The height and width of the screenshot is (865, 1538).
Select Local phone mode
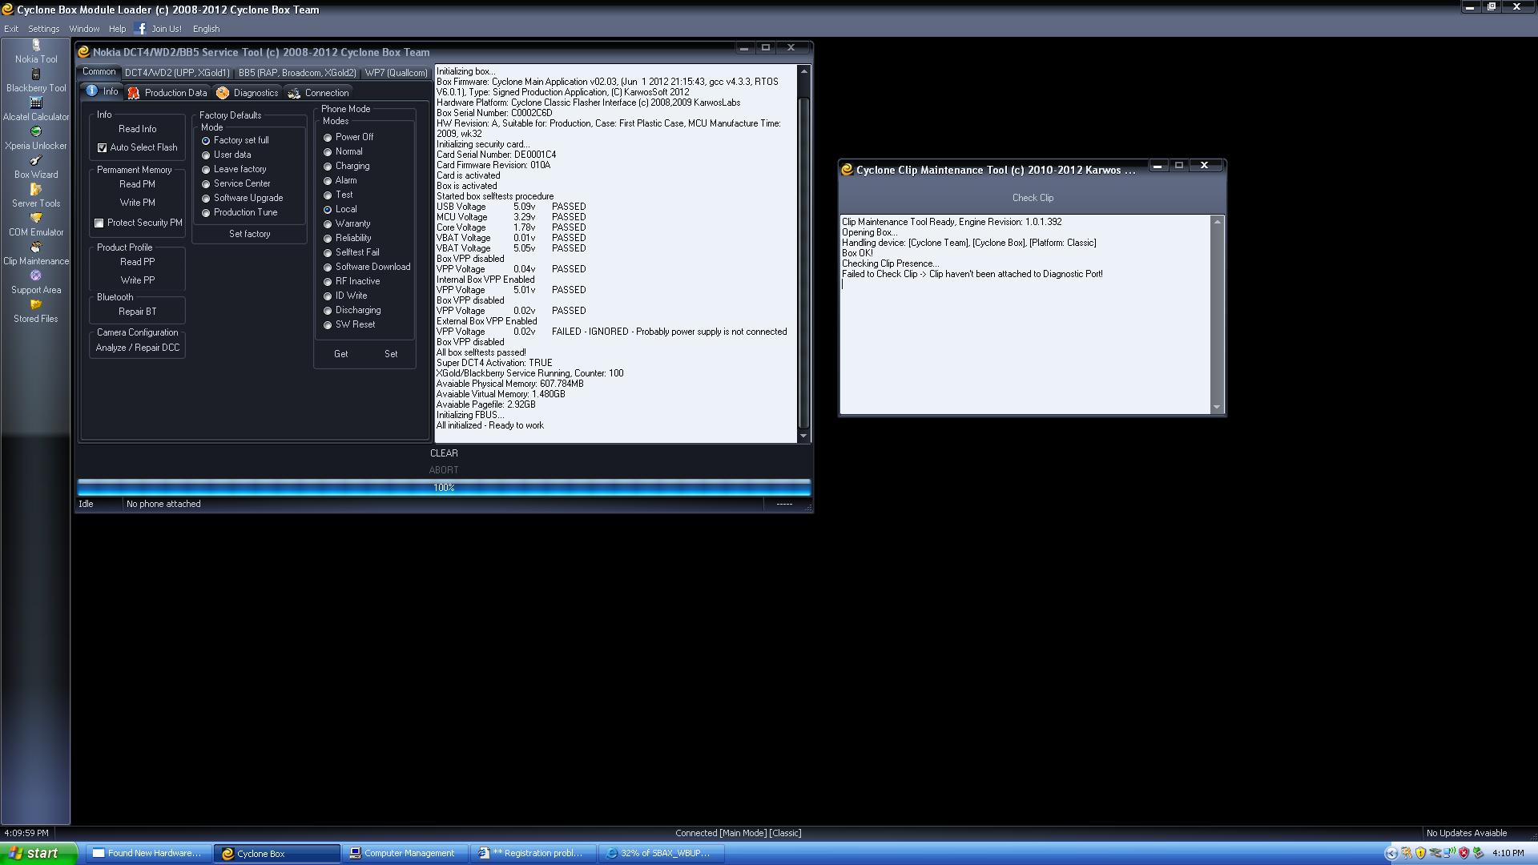[328, 210]
